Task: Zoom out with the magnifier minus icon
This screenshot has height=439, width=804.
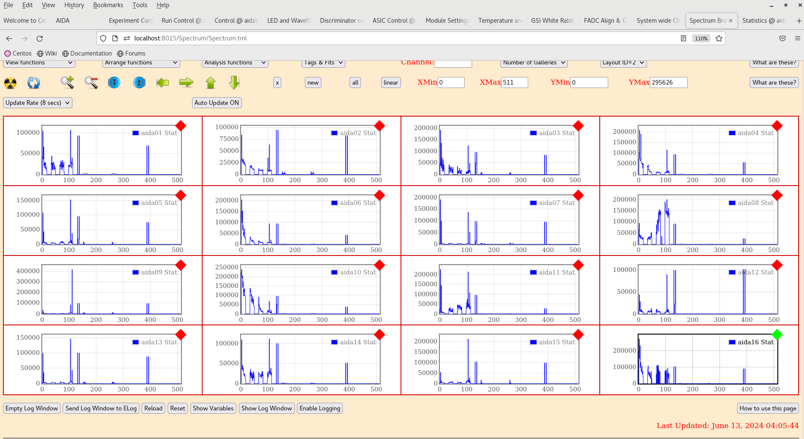Action: 91,82
